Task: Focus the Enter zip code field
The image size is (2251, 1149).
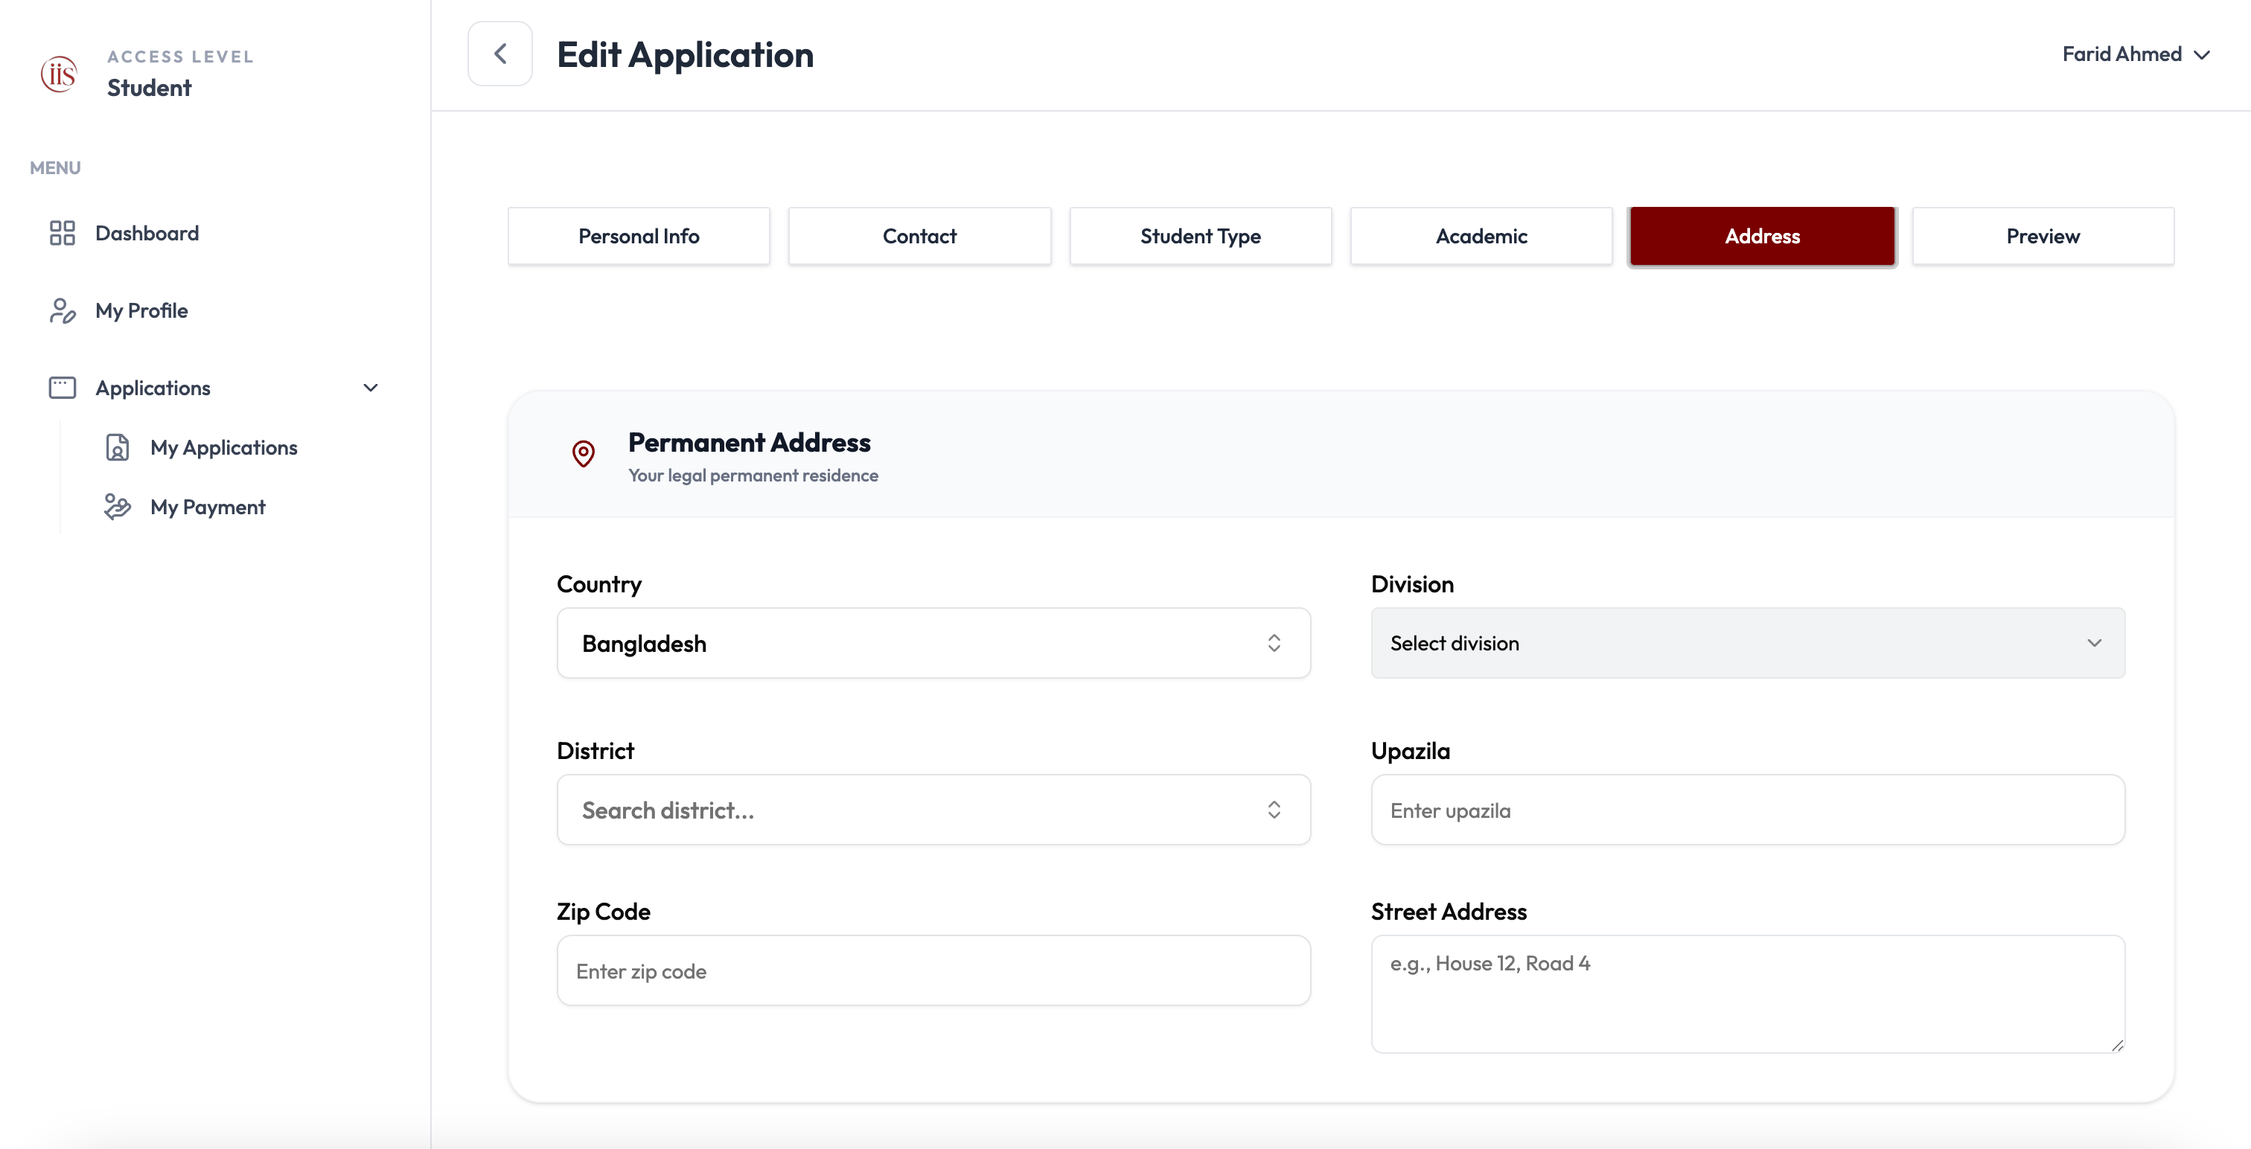Action: 933,970
